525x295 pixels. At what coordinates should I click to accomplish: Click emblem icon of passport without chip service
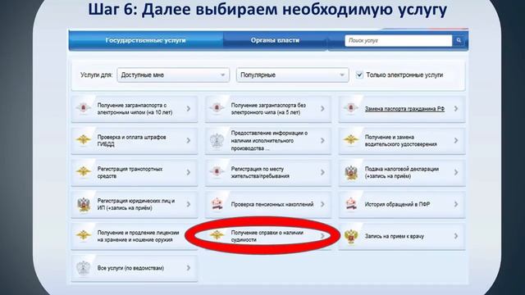click(x=217, y=108)
